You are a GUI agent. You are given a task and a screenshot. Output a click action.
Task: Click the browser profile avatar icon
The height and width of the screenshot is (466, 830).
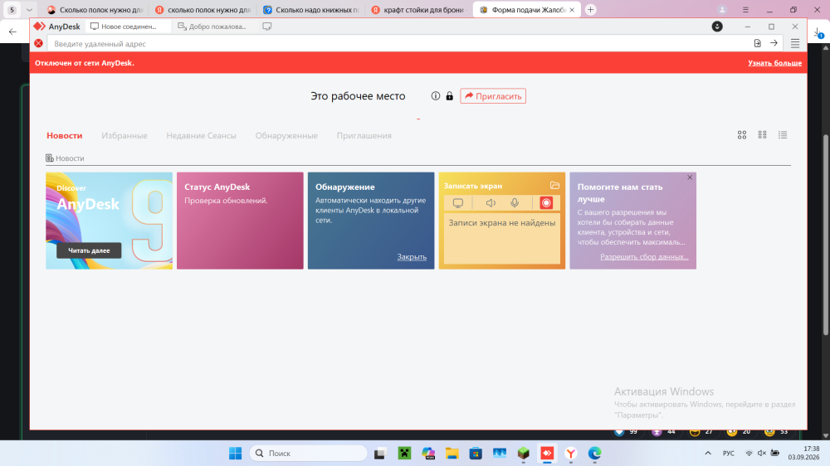[x=722, y=9]
